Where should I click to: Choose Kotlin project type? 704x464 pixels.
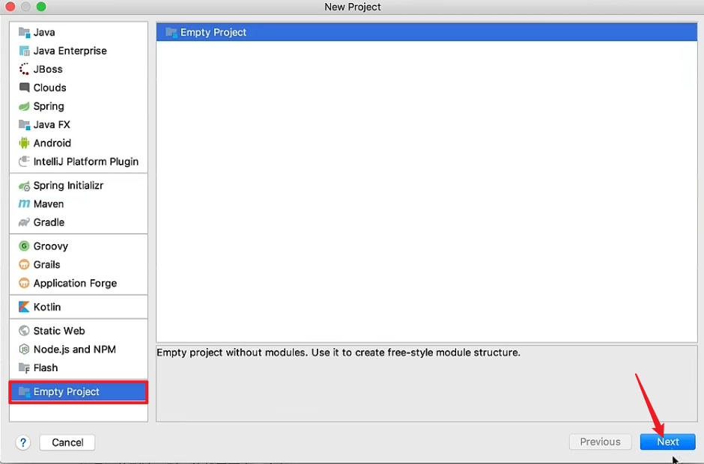coord(79,307)
